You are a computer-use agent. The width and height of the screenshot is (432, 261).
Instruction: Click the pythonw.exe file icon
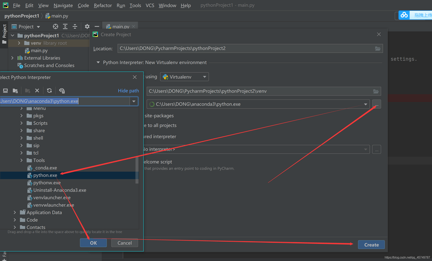pyautogui.click(x=30, y=183)
